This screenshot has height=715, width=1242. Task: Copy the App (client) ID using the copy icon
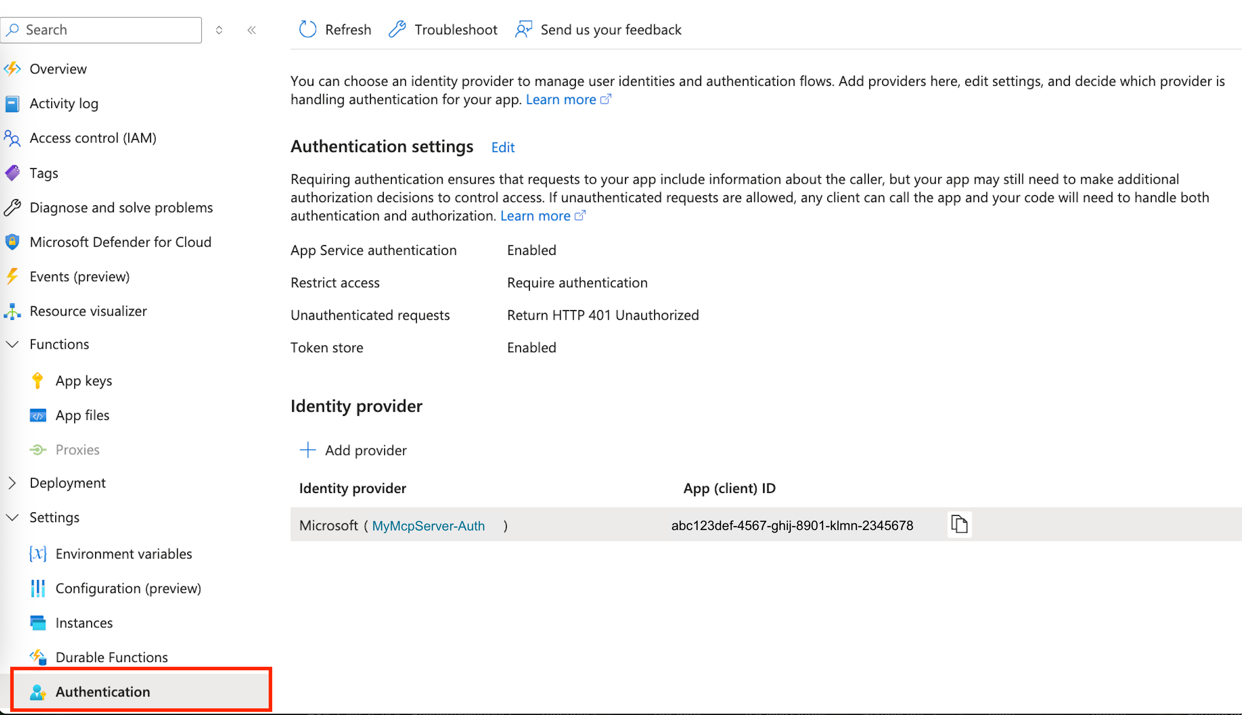[x=959, y=524]
